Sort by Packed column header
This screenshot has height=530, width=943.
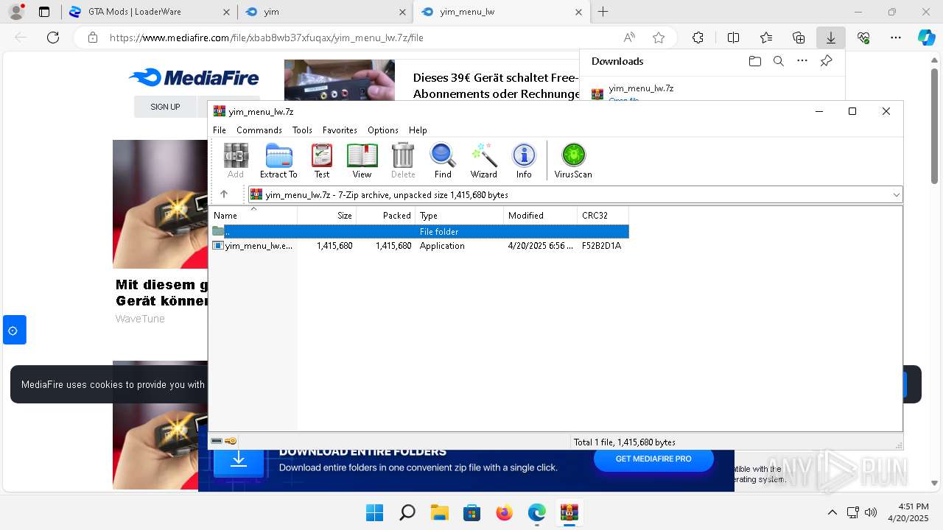pos(386,216)
